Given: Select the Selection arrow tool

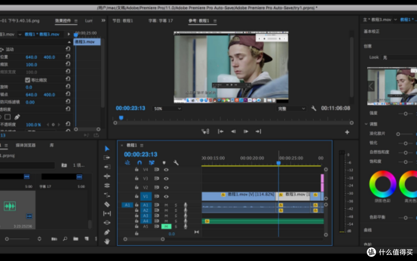Looking at the screenshot, I should pyautogui.click(x=107, y=149).
